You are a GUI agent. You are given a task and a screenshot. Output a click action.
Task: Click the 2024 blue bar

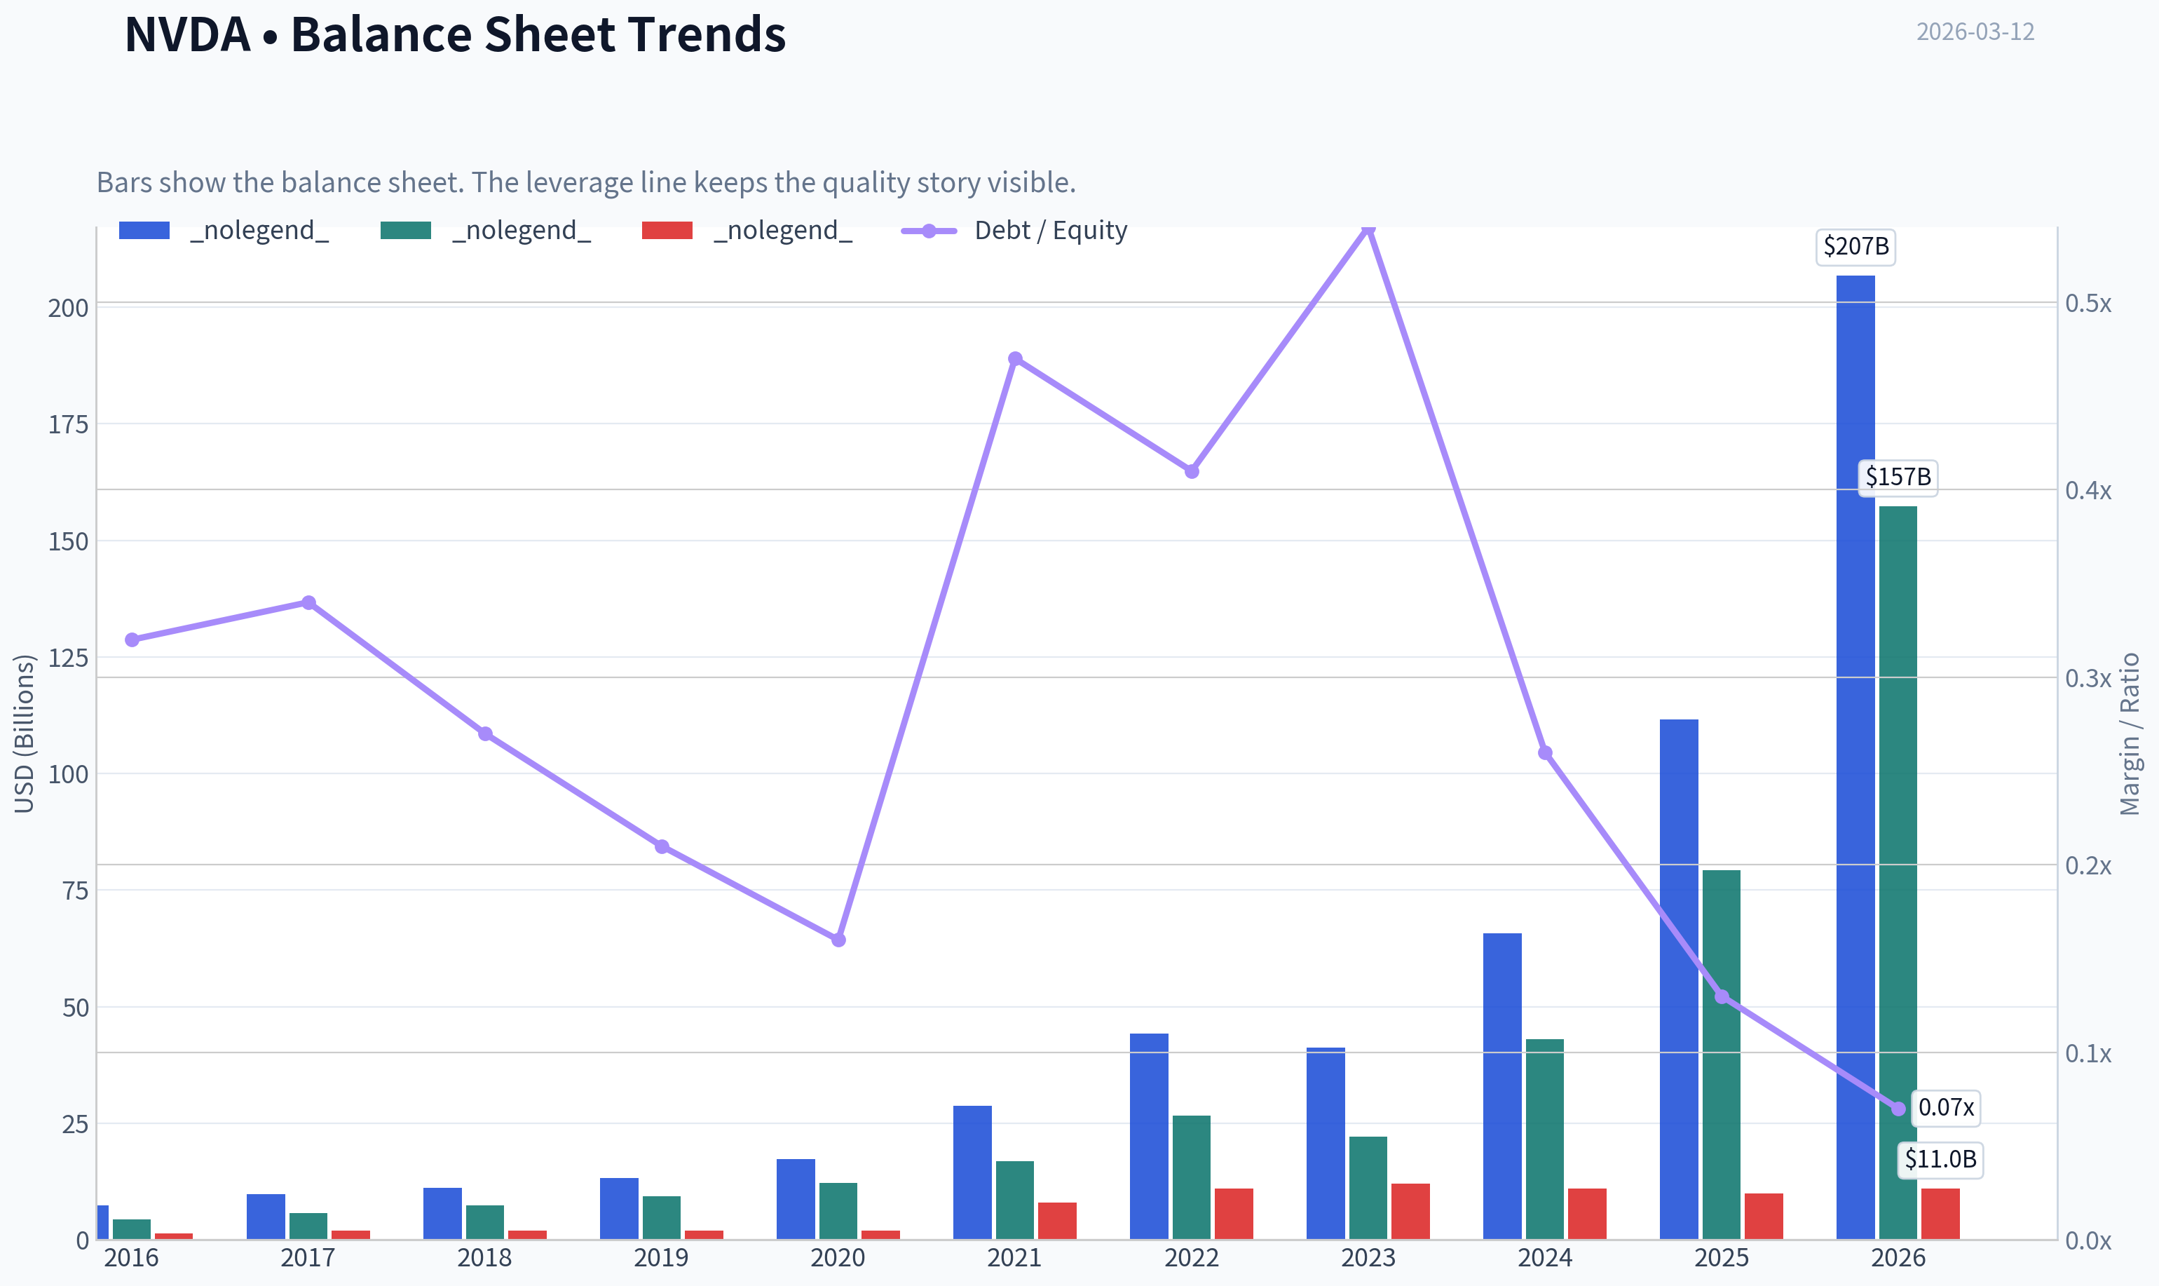point(1503,1086)
